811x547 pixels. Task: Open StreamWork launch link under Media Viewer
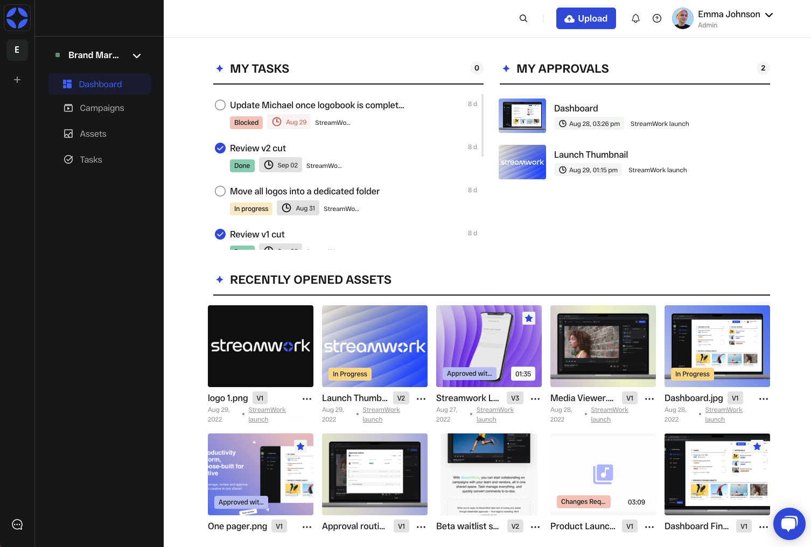point(610,415)
